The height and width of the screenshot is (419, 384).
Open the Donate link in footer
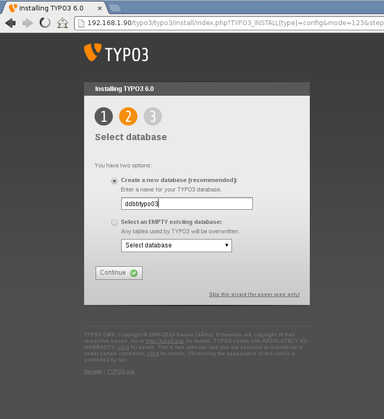[93, 371]
